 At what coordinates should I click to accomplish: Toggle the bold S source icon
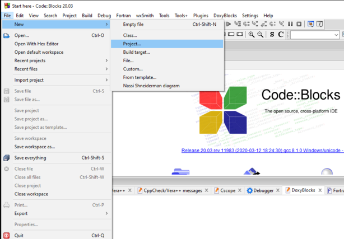[x=272, y=35]
